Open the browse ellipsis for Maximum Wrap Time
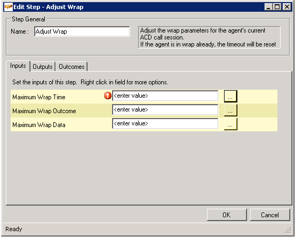This screenshot has height=237, width=295. [230, 96]
